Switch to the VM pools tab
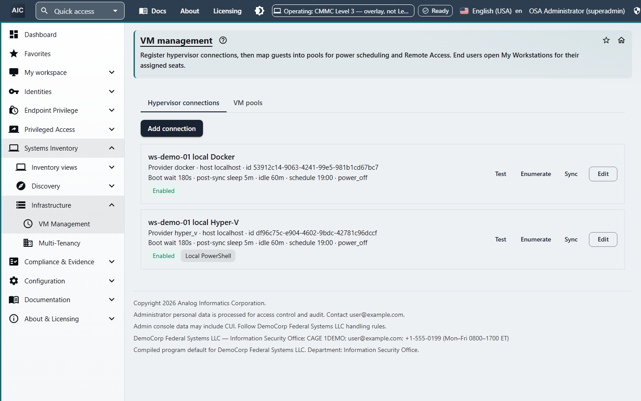This screenshot has width=641, height=401. point(248,103)
